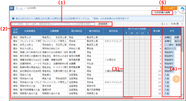The height and width of the screenshot is (101, 186).
Task: Select the 掛売上の計上 entry
Action: [x=27, y=45]
